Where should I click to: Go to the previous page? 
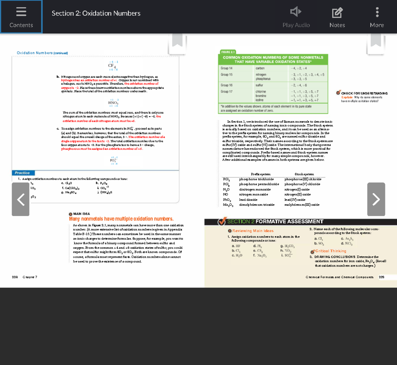pyautogui.click(x=21, y=199)
